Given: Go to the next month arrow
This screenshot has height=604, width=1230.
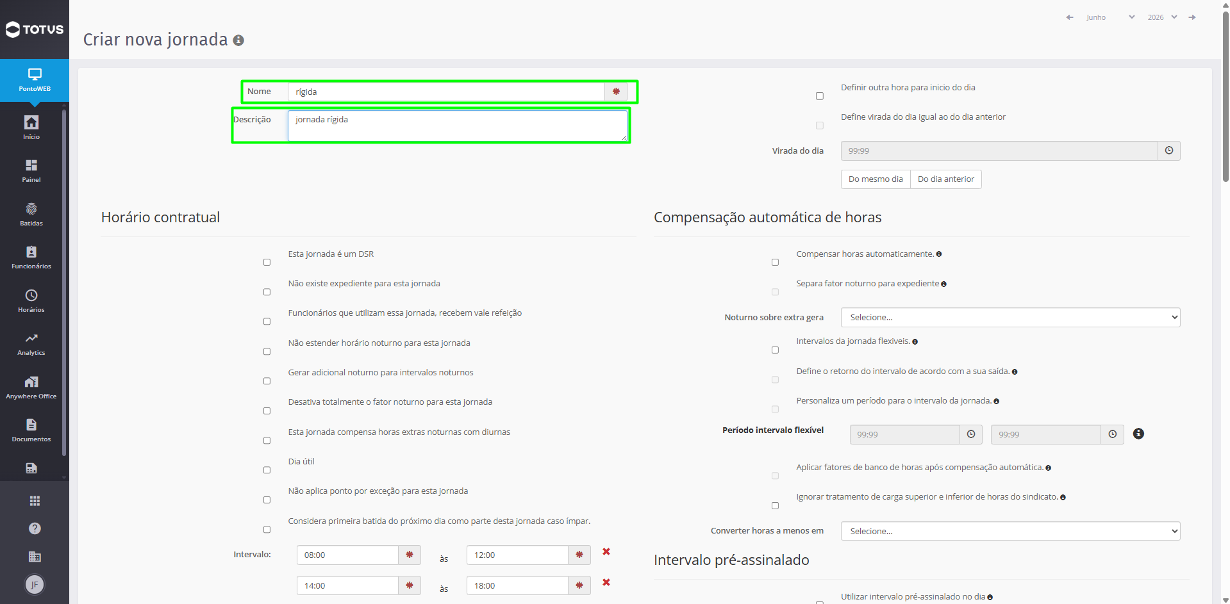Looking at the screenshot, I should 1192,17.
